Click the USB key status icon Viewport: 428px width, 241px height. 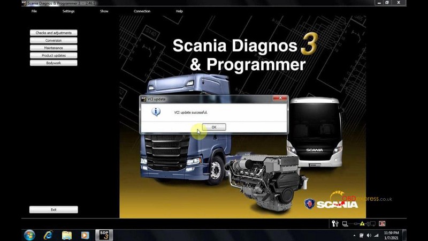point(335,224)
